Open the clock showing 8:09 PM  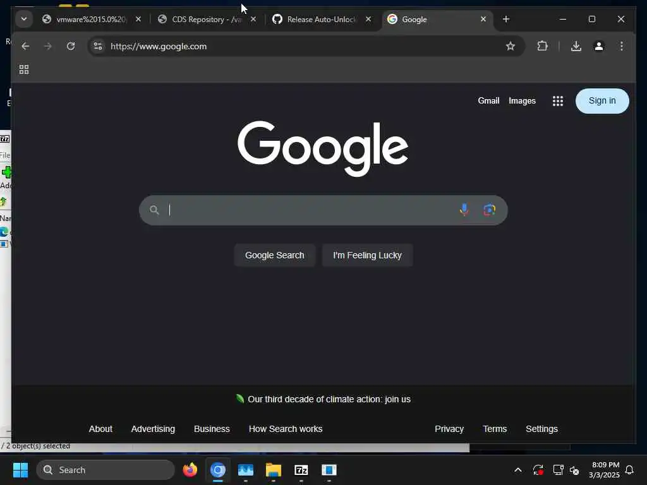604,470
